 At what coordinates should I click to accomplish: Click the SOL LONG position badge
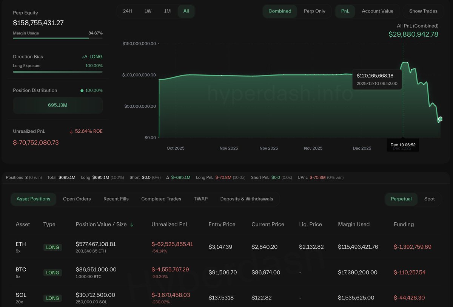(x=52, y=298)
